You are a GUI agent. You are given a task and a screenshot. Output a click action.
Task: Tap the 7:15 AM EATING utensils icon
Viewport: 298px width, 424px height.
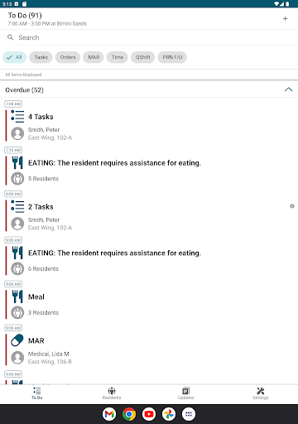17,162
